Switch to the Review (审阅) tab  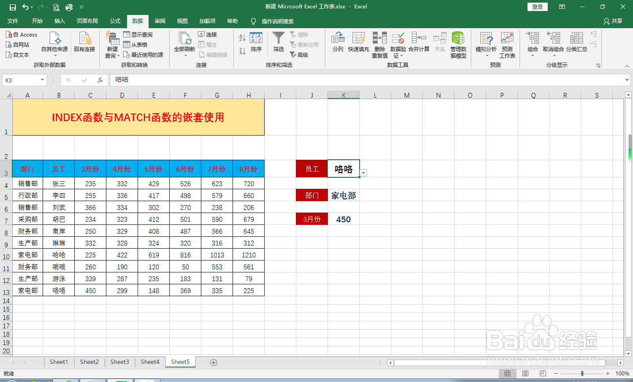tap(160, 21)
